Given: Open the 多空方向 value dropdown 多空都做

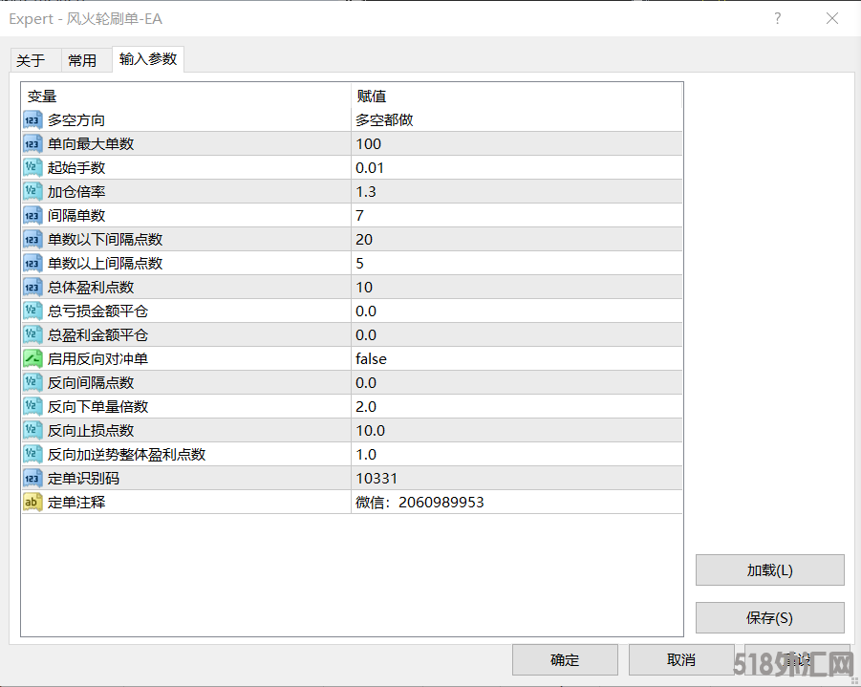Looking at the screenshot, I should pyautogui.click(x=516, y=120).
